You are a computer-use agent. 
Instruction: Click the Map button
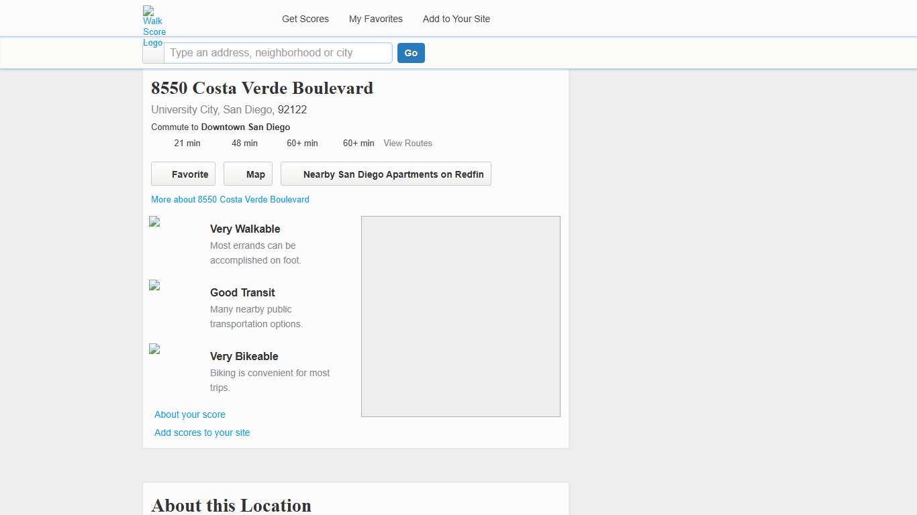248,174
